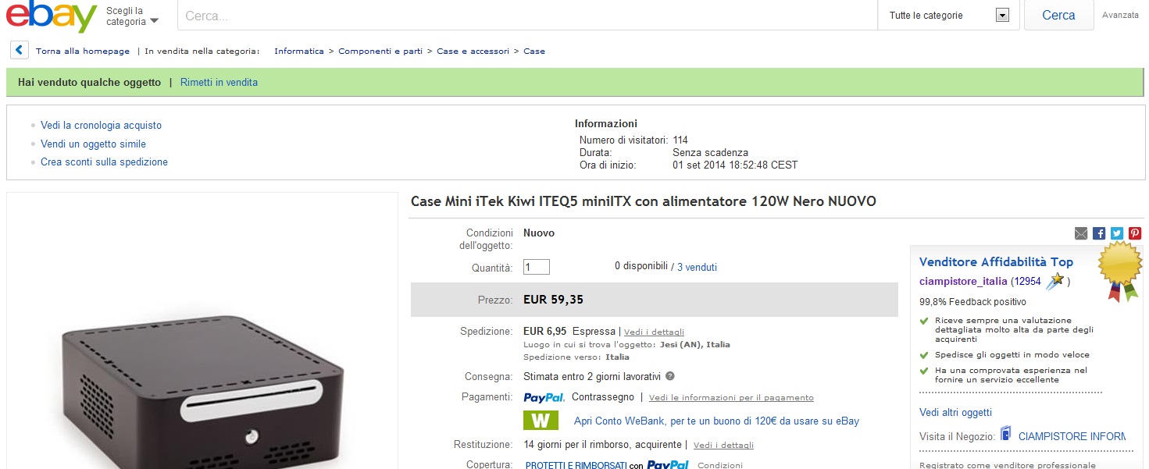Click the eBay logo

point(52,16)
